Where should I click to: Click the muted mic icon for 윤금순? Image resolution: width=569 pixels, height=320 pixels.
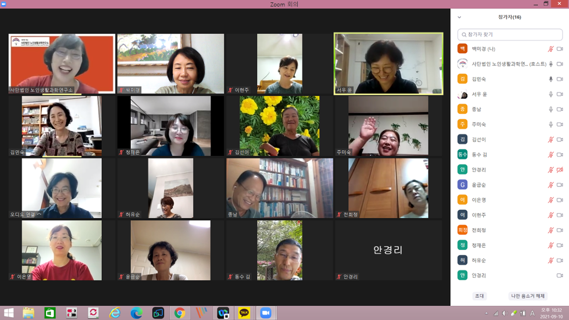tap(551, 185)
